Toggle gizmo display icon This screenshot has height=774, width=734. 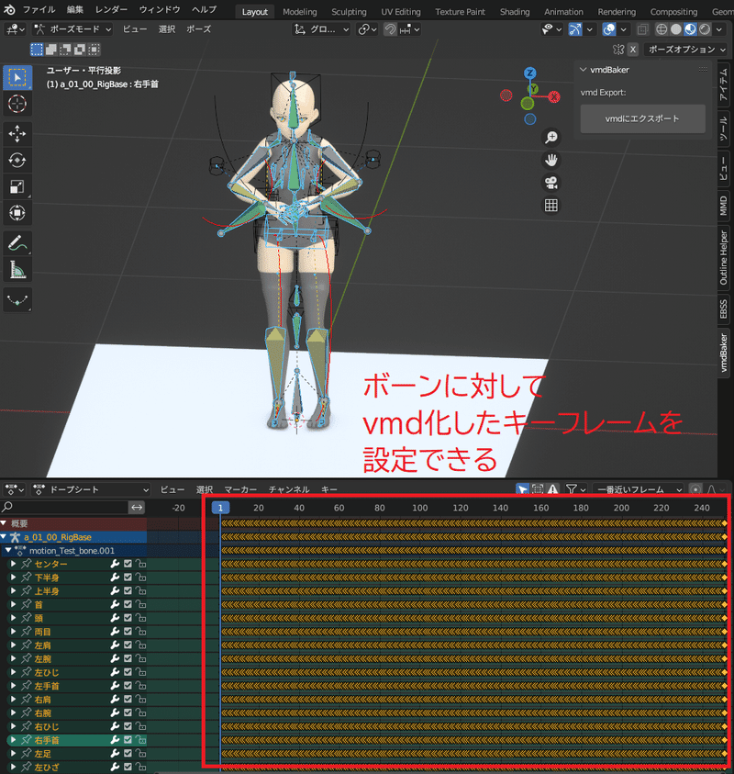coord(575,29)
